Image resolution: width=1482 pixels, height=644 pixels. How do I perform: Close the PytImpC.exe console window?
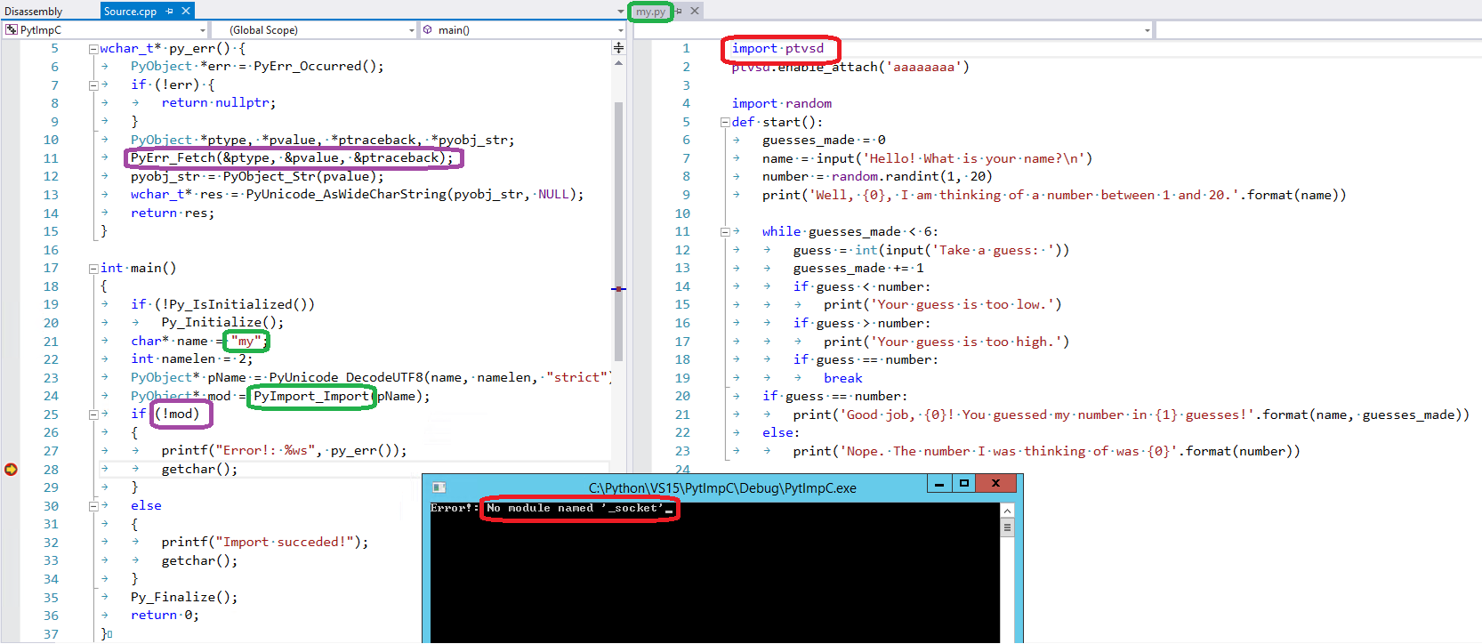pyautogui.click(x=996, y=483)
